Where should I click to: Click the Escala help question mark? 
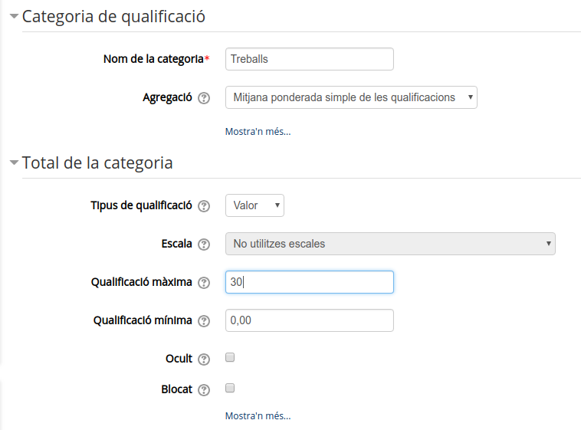pyautogui.click(x=204, y=245)
